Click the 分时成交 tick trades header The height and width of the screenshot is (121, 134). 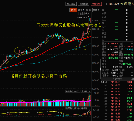(x=118, y=79)
